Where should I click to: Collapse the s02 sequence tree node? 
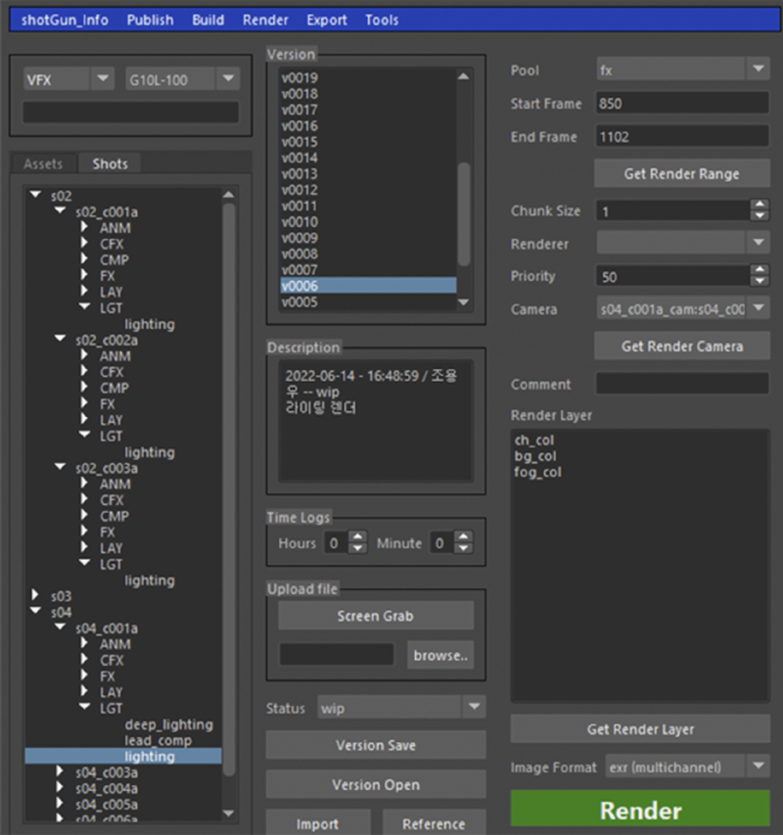point(36,196)
